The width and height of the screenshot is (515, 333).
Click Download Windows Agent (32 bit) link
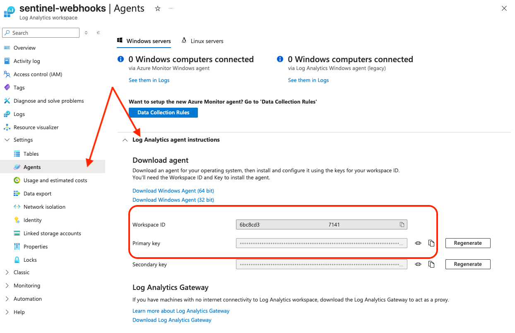coord(173,200)
